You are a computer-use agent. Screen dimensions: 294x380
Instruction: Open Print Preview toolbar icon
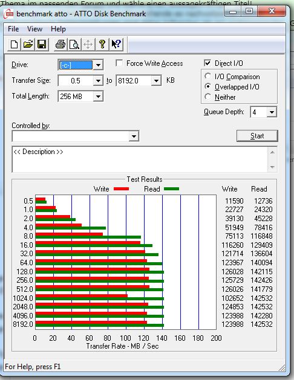point(74,44)
